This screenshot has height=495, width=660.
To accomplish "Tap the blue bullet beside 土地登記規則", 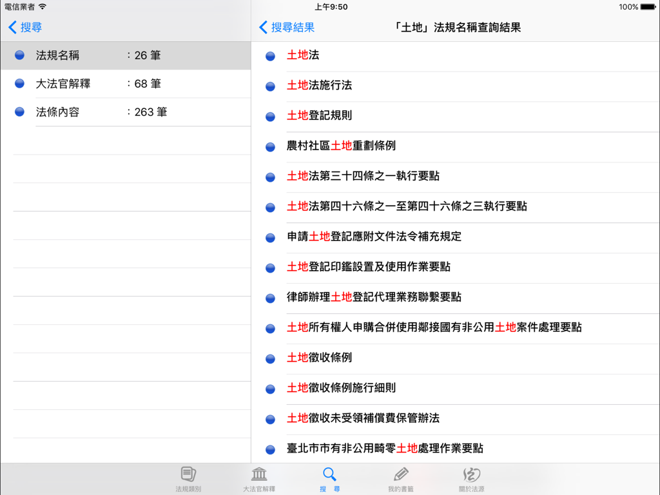I will click(269, 117).
